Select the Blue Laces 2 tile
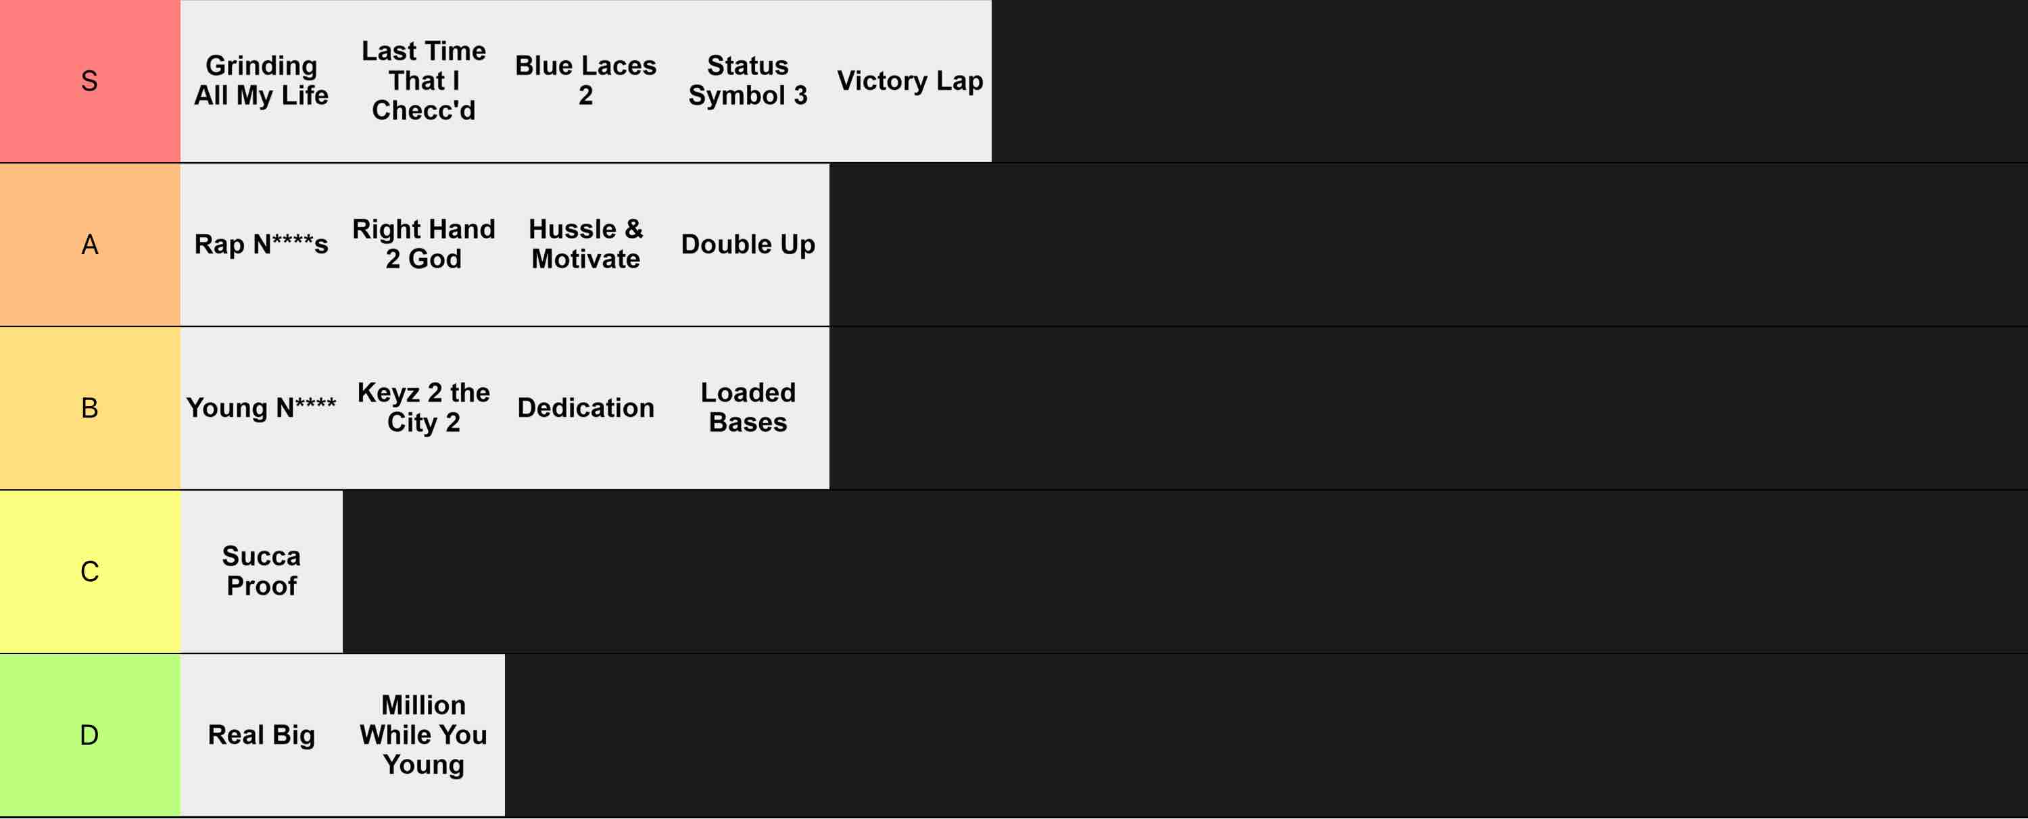The image size is (2028, 819). 585,81
